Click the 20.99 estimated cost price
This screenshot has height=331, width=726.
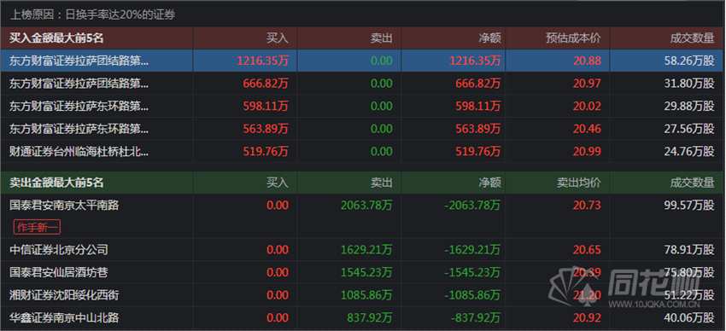coord(587,151)
